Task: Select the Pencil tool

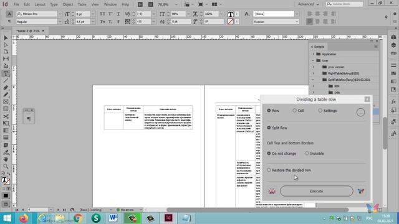Action: coord(6,95)
